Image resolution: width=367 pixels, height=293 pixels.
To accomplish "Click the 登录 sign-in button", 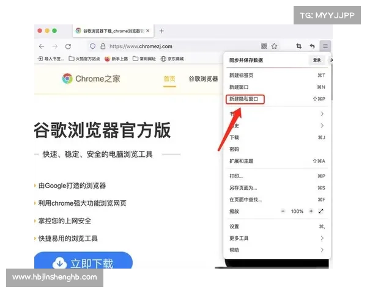I will (316, 60).
